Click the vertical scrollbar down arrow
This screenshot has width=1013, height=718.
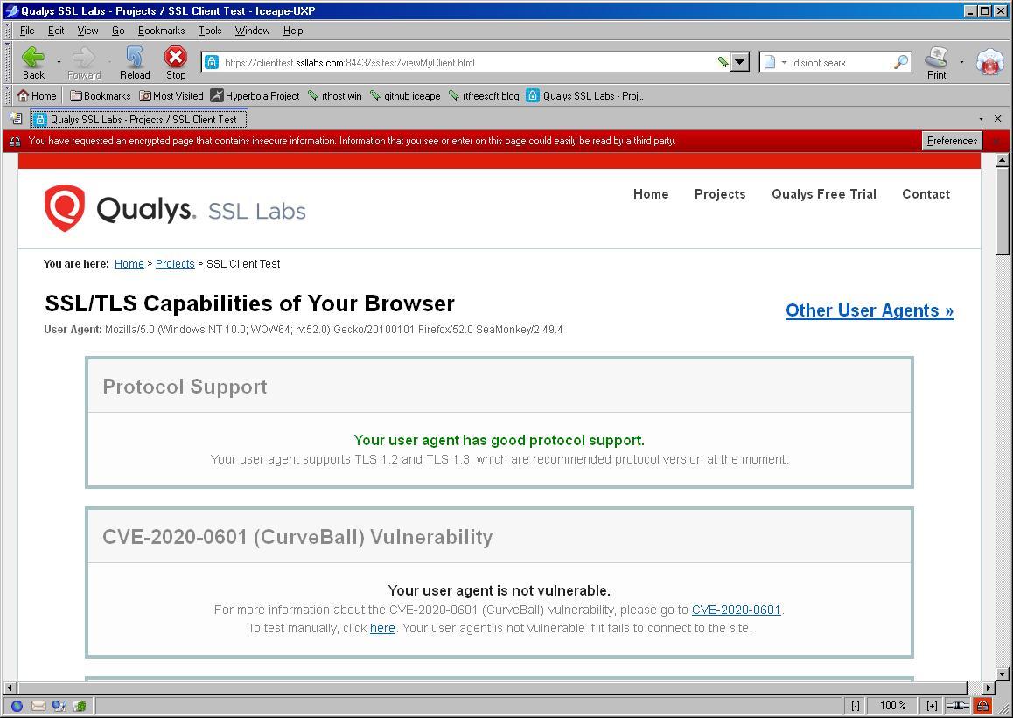(x=1002, y=673)
